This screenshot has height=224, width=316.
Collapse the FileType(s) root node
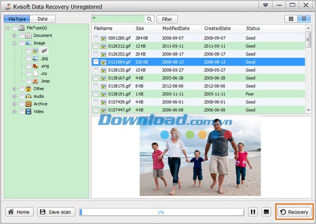[x=7, y=28]
